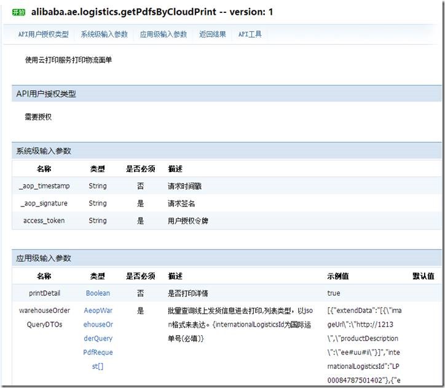Click the warehouseOrderQueryDTOs description text
The height and width of the screenshot is (388, 445).
240,325
